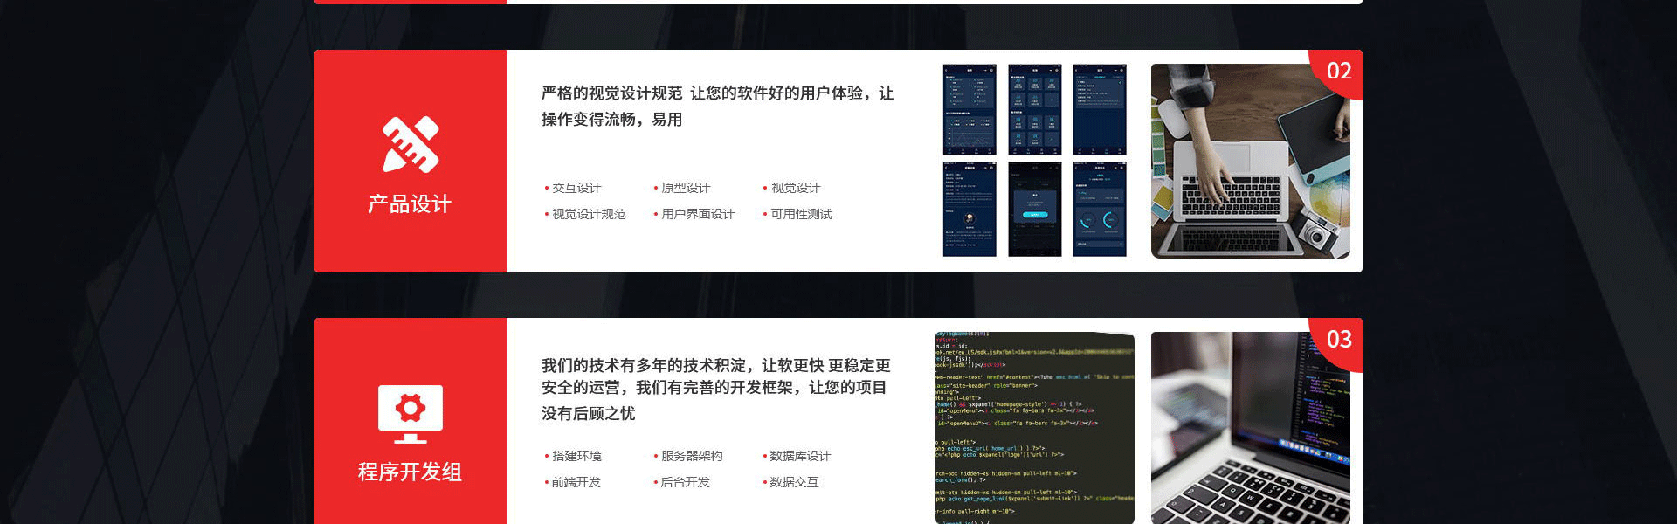Click the pencil and ruler design icon
Viewport: 1677px width, 524px height.
(x=410, y=145)
